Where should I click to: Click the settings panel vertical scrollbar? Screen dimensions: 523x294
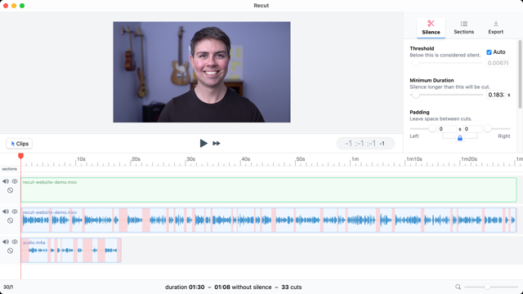[520, 74]
